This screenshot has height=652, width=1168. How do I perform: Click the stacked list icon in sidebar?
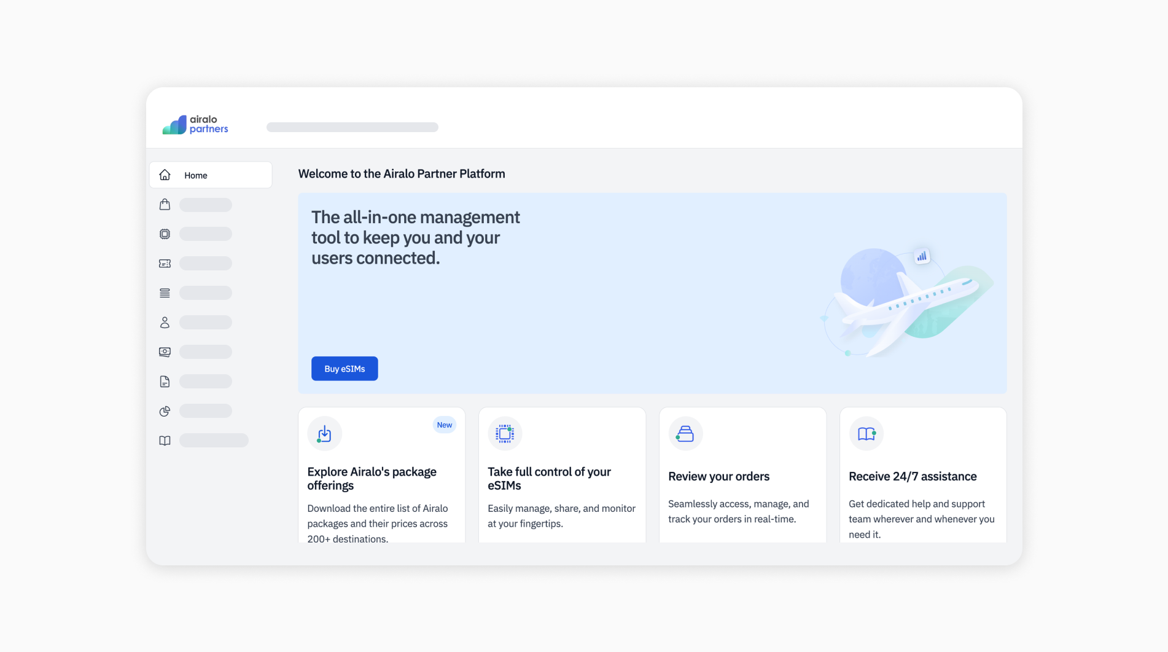coord(164,293)
